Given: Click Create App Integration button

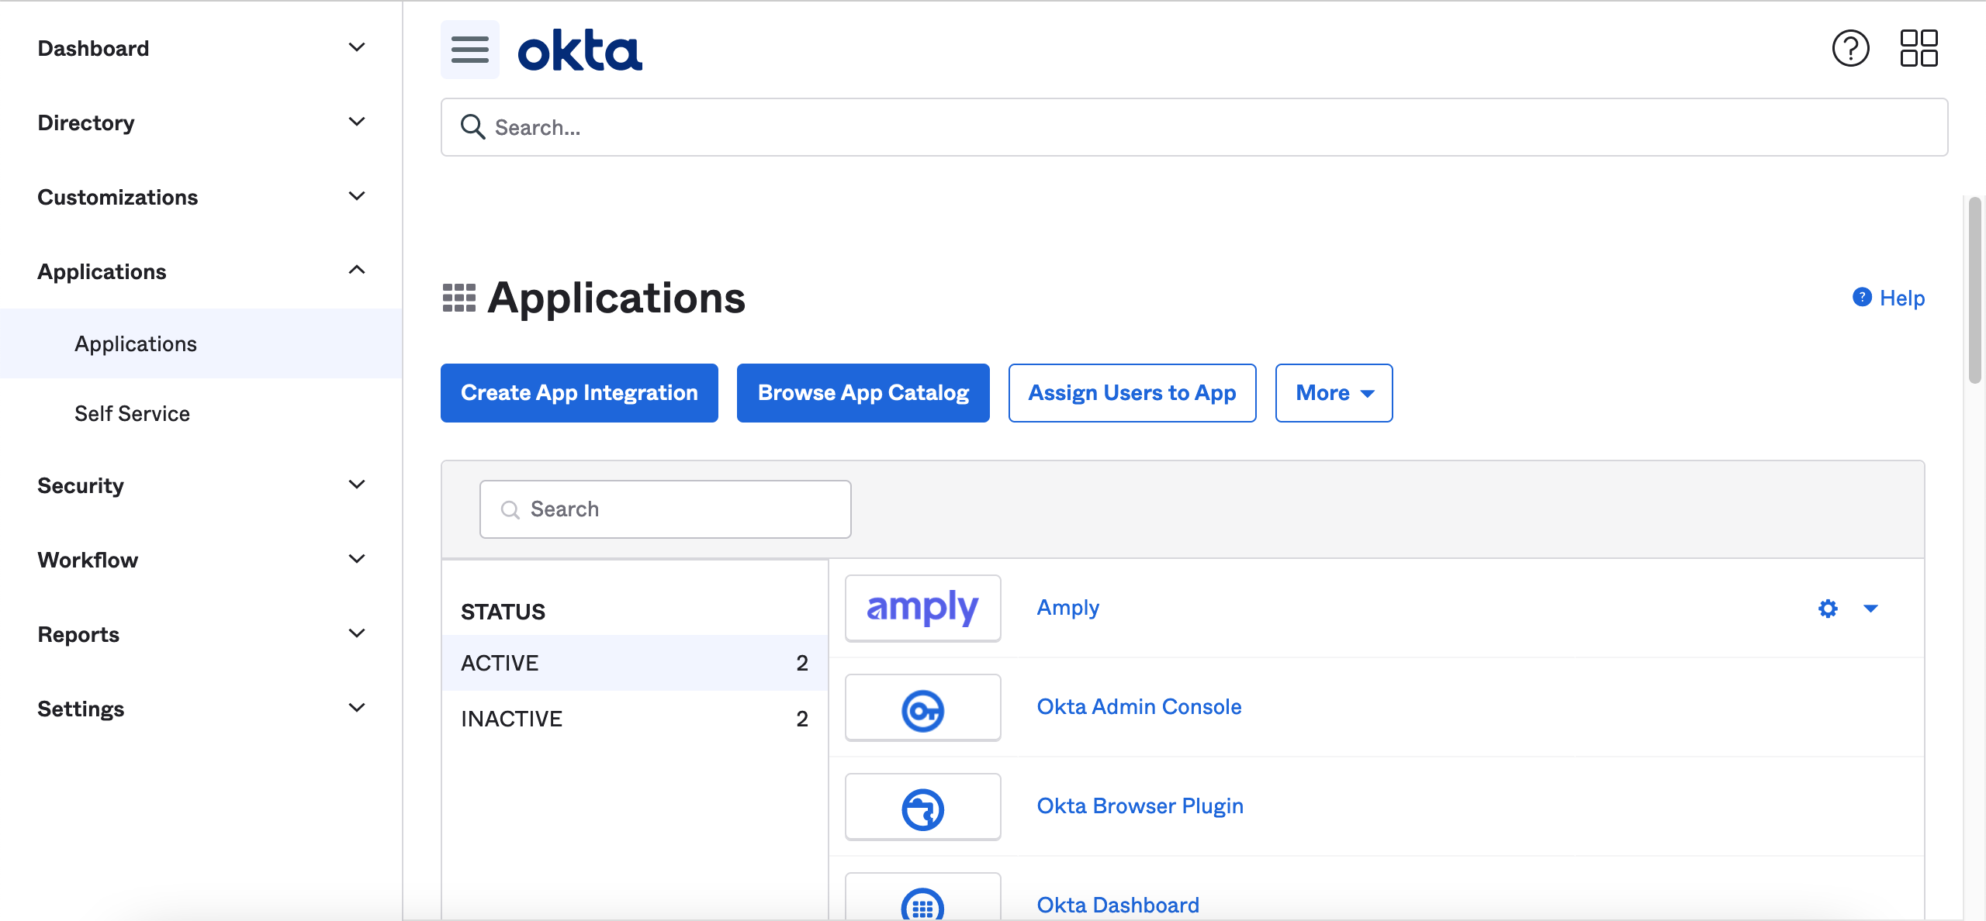Looking at the screenshot, I should (x=579, y=393).
